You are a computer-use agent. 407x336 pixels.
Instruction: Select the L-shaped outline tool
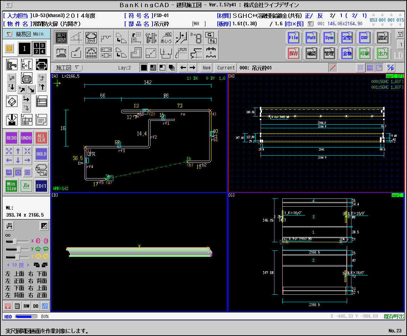136,53
